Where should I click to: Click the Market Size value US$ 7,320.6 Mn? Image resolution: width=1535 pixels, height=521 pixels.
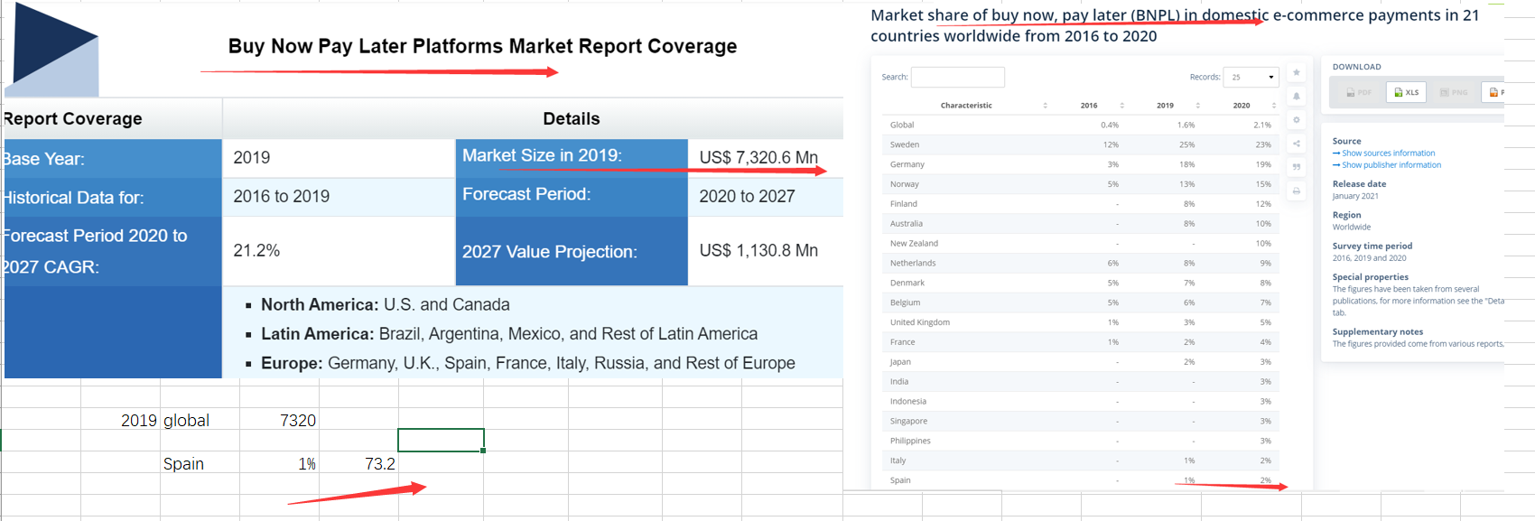758,157
